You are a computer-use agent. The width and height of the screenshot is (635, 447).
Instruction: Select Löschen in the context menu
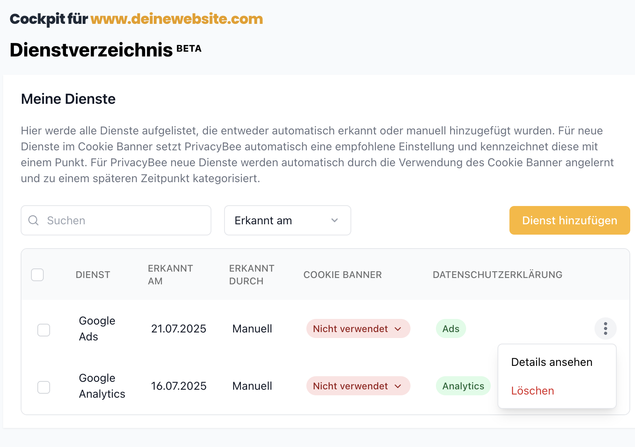click(x=532, y=391)
